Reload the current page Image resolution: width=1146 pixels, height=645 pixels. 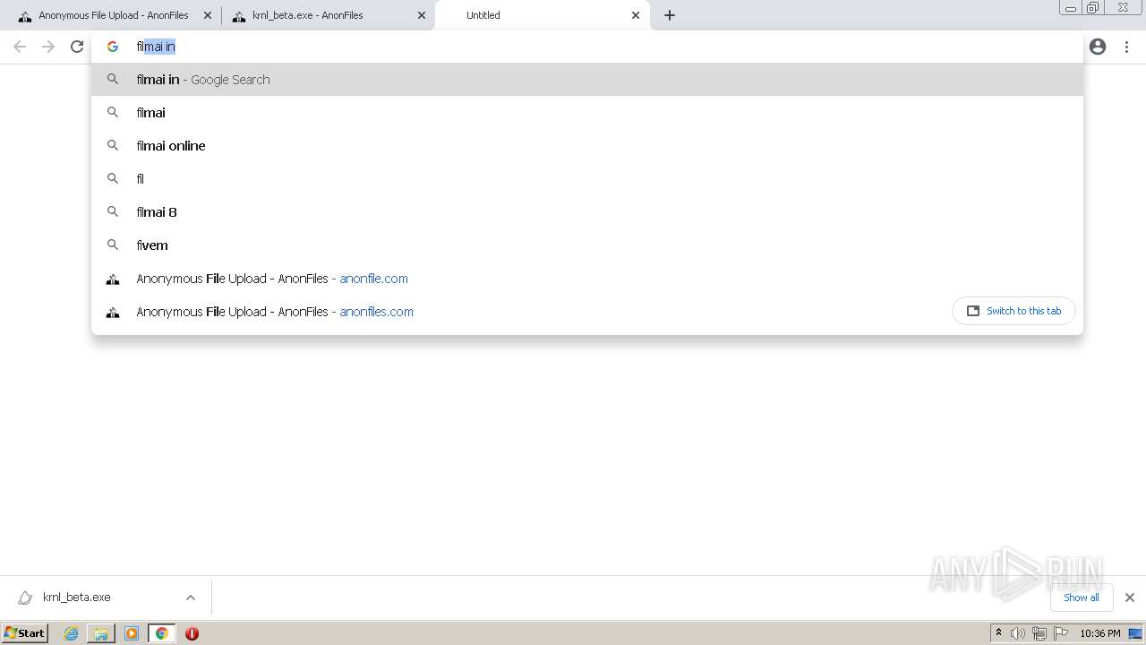click(77, 47)
